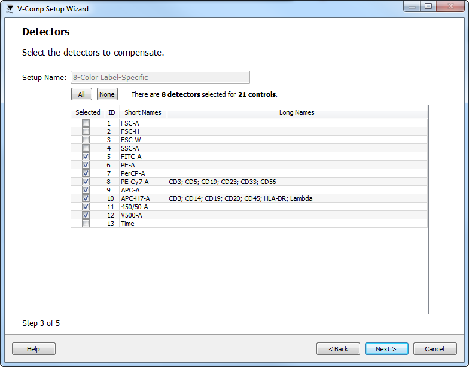The height and width of the screenshot is (367, 469).
Task: Click None to clear detector selection
Action: click(x=107, y=94)
